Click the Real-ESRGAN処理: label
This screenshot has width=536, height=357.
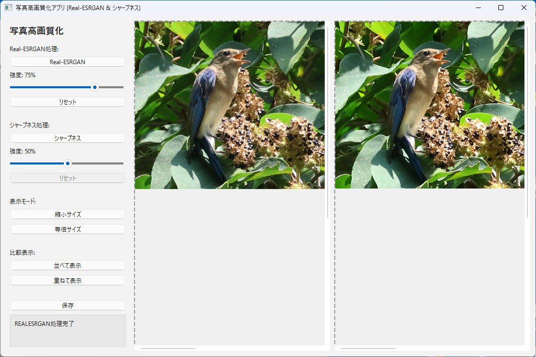pyautogui.click(x=34, y=49)
